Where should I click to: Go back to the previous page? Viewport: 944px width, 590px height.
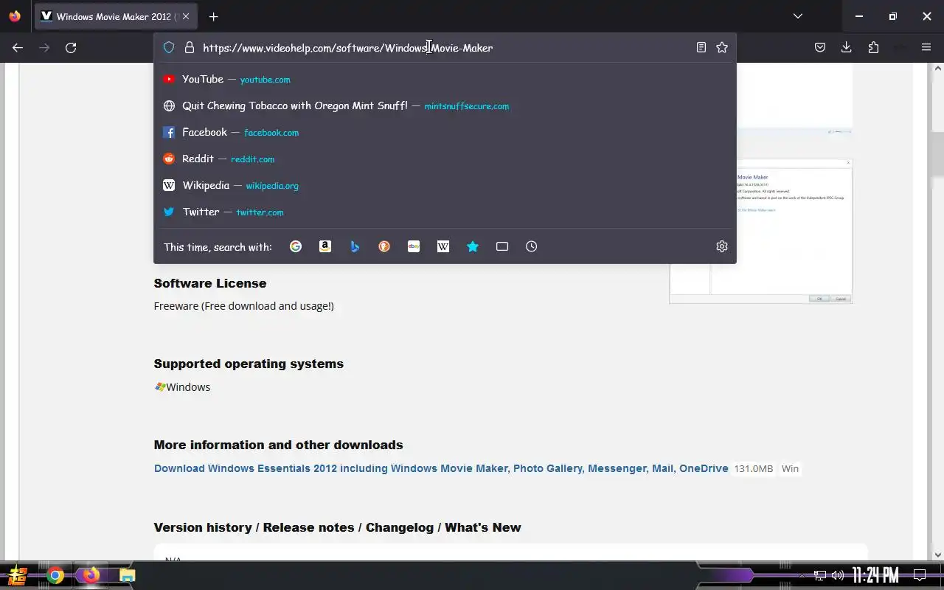pos(18,47)
